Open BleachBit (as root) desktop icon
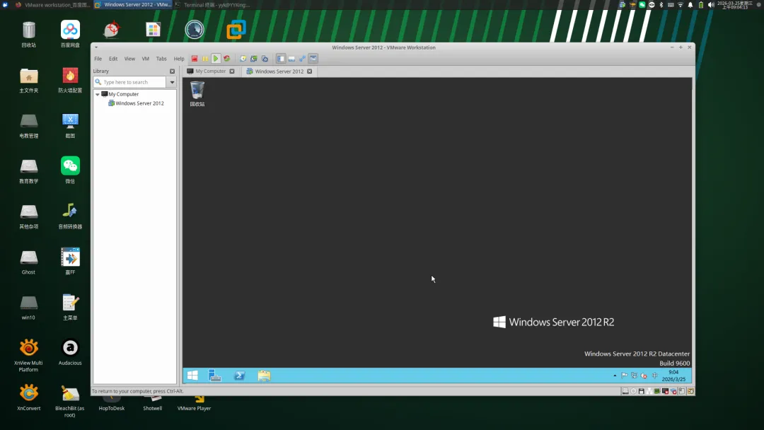 click(69, 401)
